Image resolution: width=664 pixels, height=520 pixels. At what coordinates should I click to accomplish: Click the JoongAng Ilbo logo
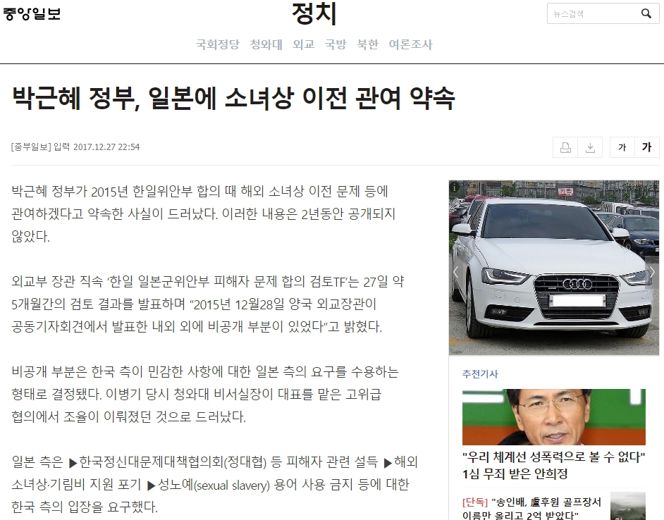click(32, 13)
